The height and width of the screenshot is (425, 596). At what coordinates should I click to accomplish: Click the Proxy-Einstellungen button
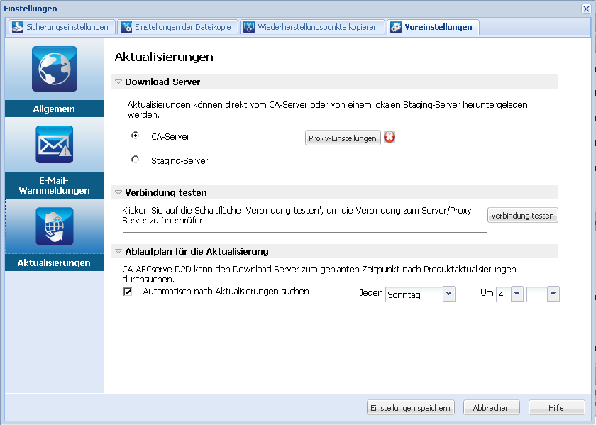click(x=343, y=138)
